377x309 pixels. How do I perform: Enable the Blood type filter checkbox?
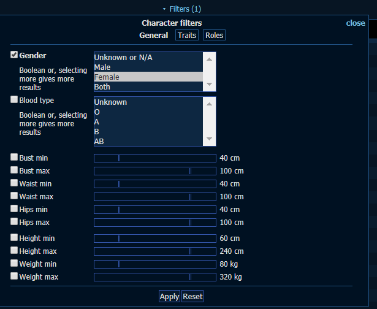[14, 99]
